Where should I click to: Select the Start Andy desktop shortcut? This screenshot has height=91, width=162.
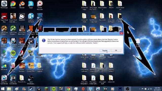click(x=4, y=66)
